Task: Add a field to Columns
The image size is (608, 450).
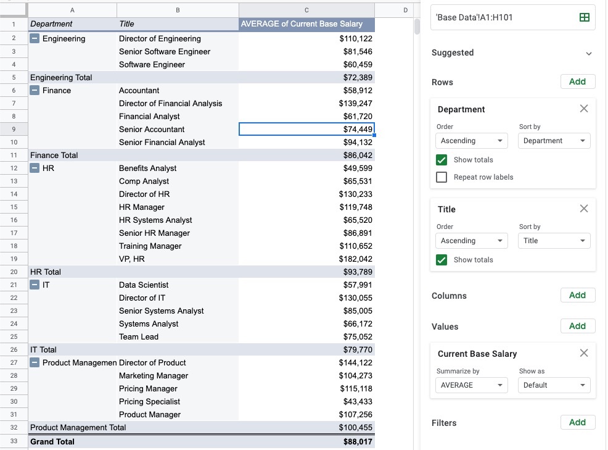Action: pyautogui.click(x=577, y=294)
